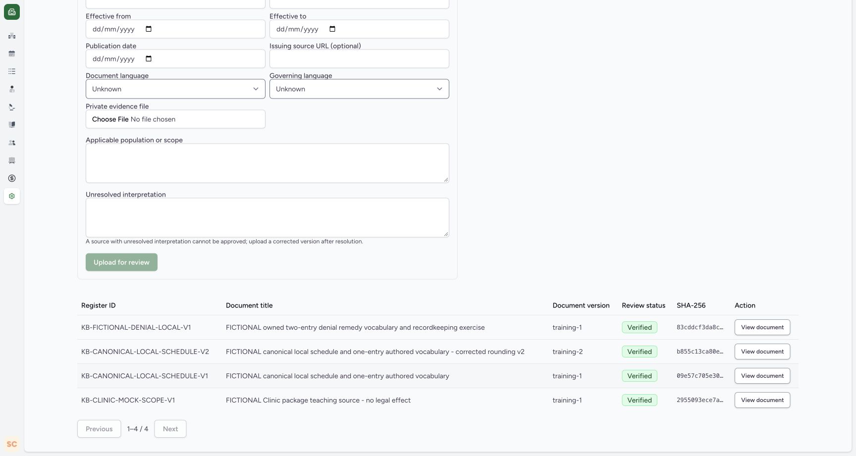Screen dimensions: 856x456
Task: Open the settings gear sidebar icon
Action: coord(12,196)
